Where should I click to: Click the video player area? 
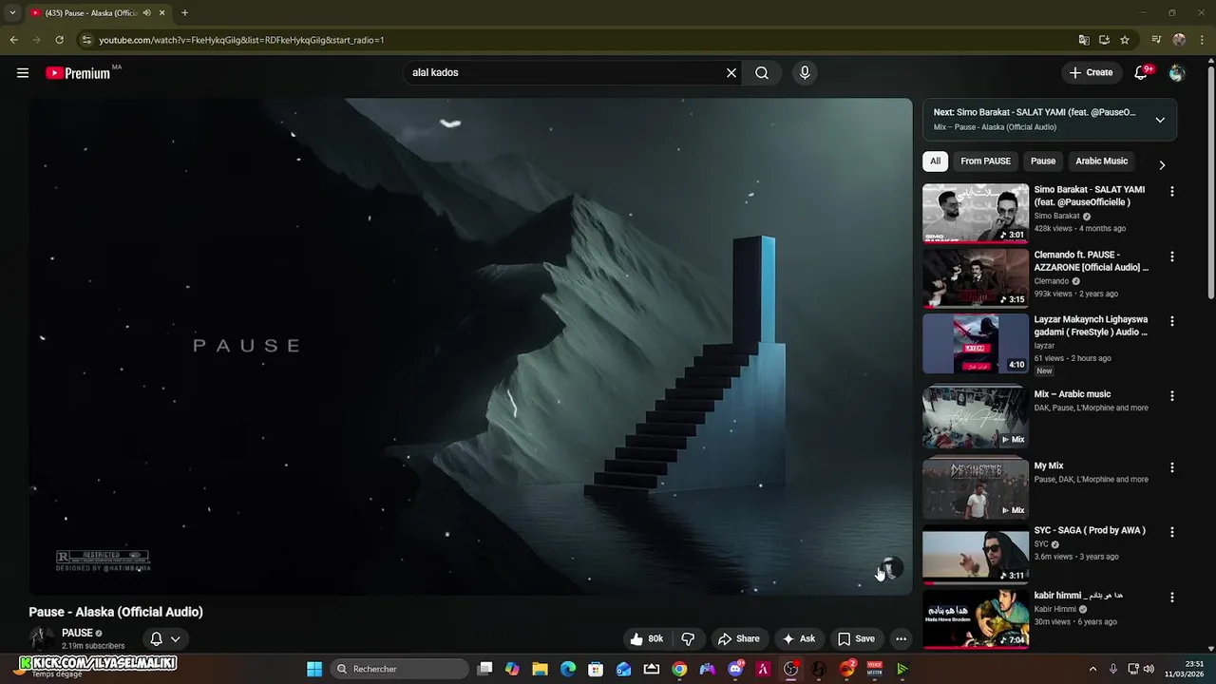point(470,347)
